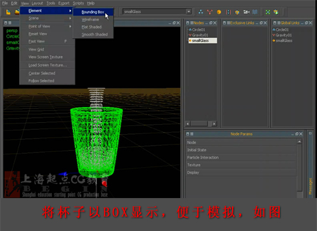
Task: Click the cube with green play arrow icon
Action: (276, 12)
